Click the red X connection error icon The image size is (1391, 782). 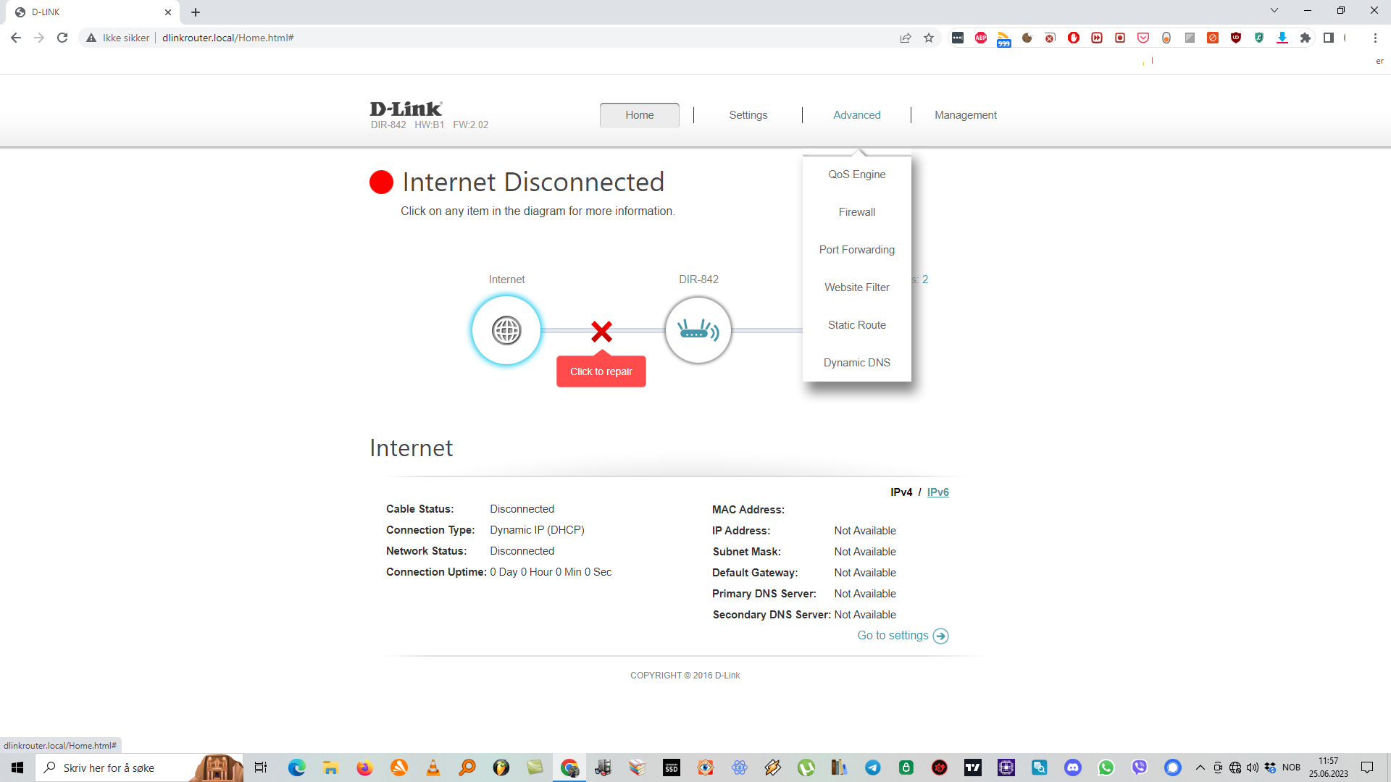601,332
